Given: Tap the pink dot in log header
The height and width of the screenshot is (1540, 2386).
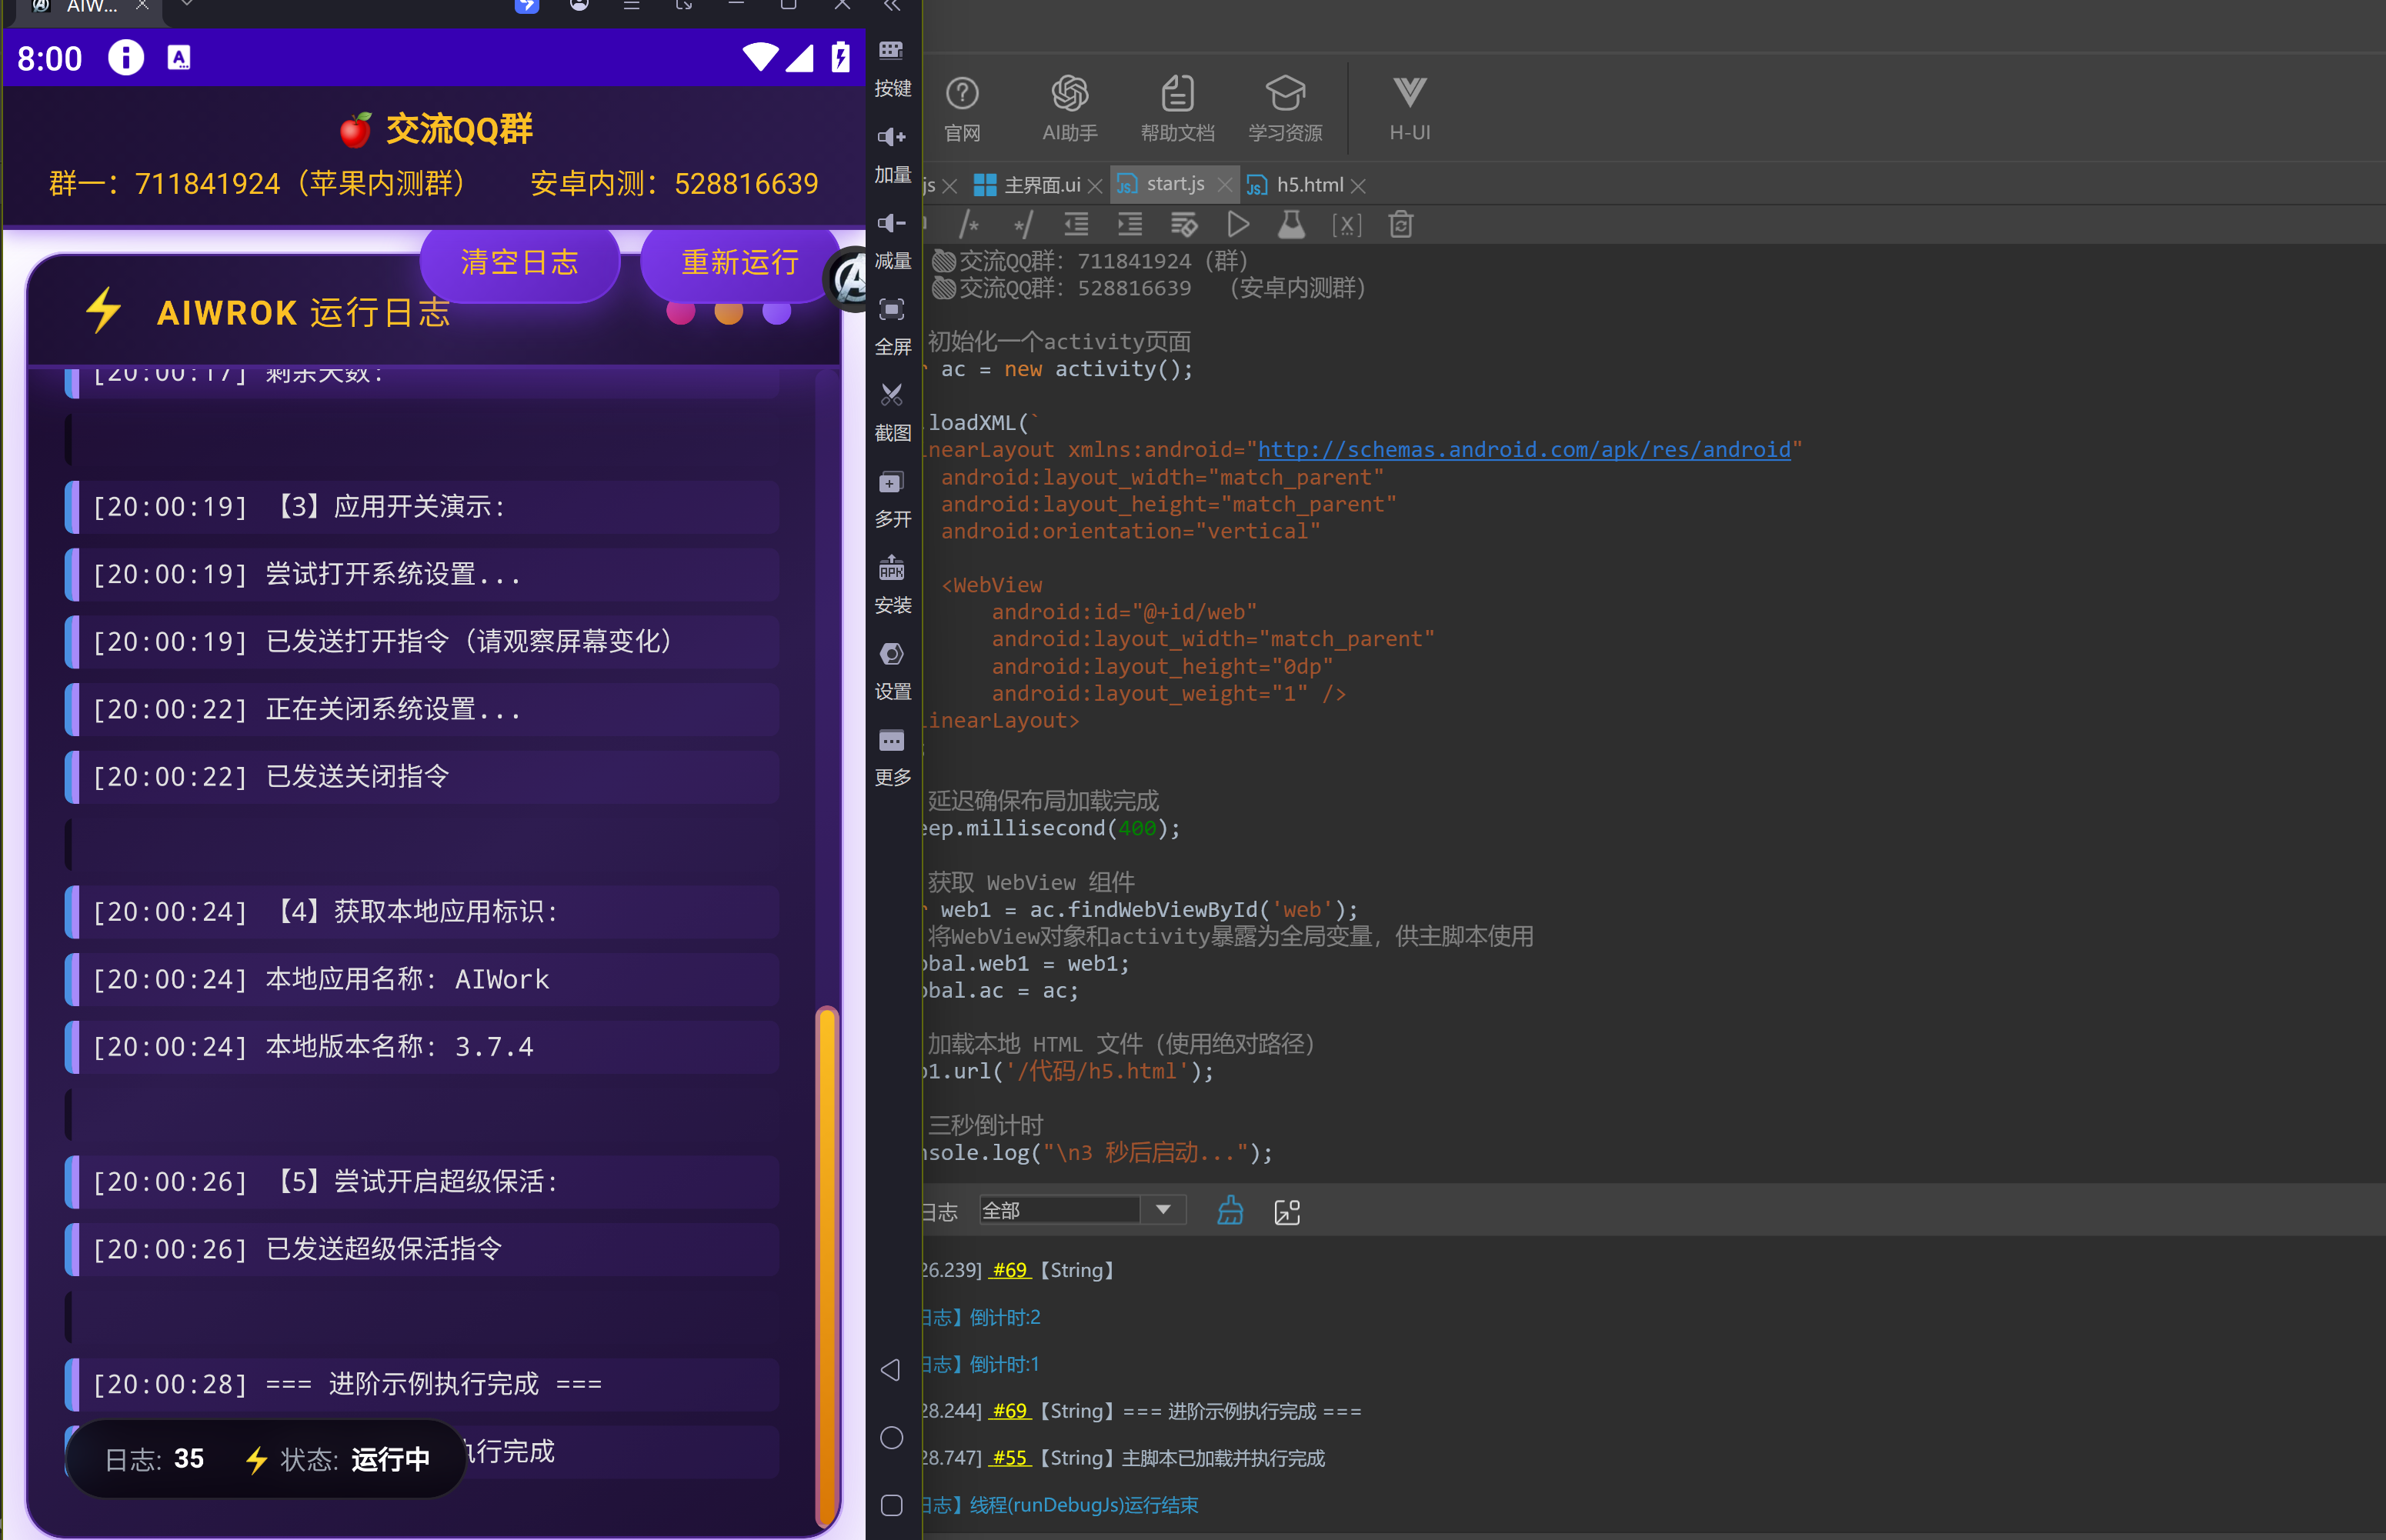Looking at the screenshot, I should click(x=681, y=312).
